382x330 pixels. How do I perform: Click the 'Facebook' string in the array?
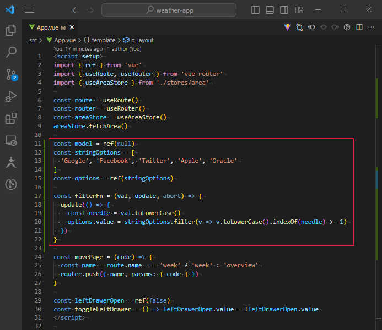pyautogui.click(x=114, y=161)
